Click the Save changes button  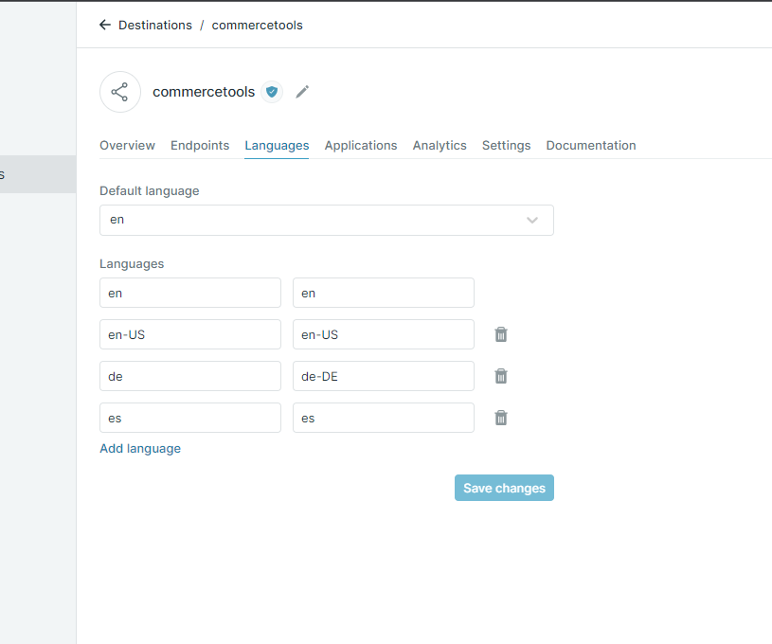point(504,488)
